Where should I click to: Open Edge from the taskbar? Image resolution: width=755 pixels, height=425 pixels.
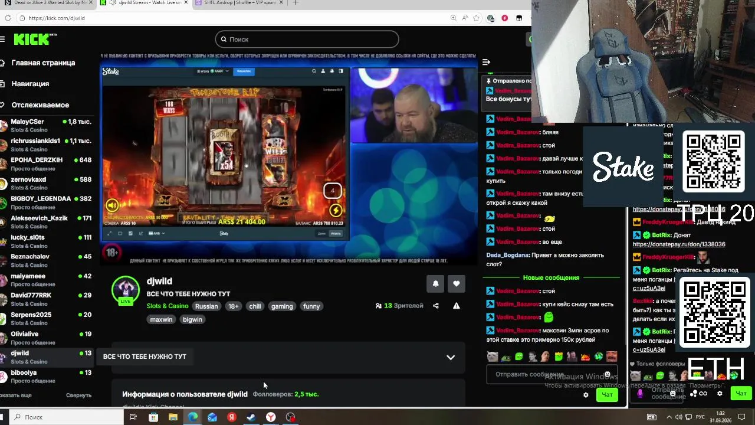point(192,417)
